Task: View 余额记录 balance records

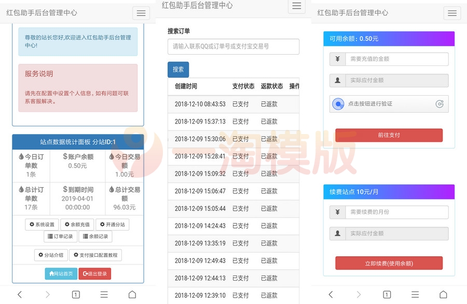Action: click(x=95, y=236)
